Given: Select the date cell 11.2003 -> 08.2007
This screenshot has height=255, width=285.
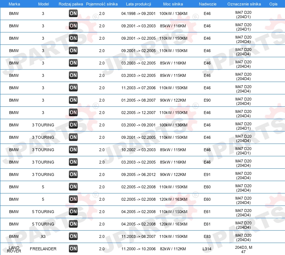Looking at the screenshot, I should pyautogui.click(x=138, y=236).
